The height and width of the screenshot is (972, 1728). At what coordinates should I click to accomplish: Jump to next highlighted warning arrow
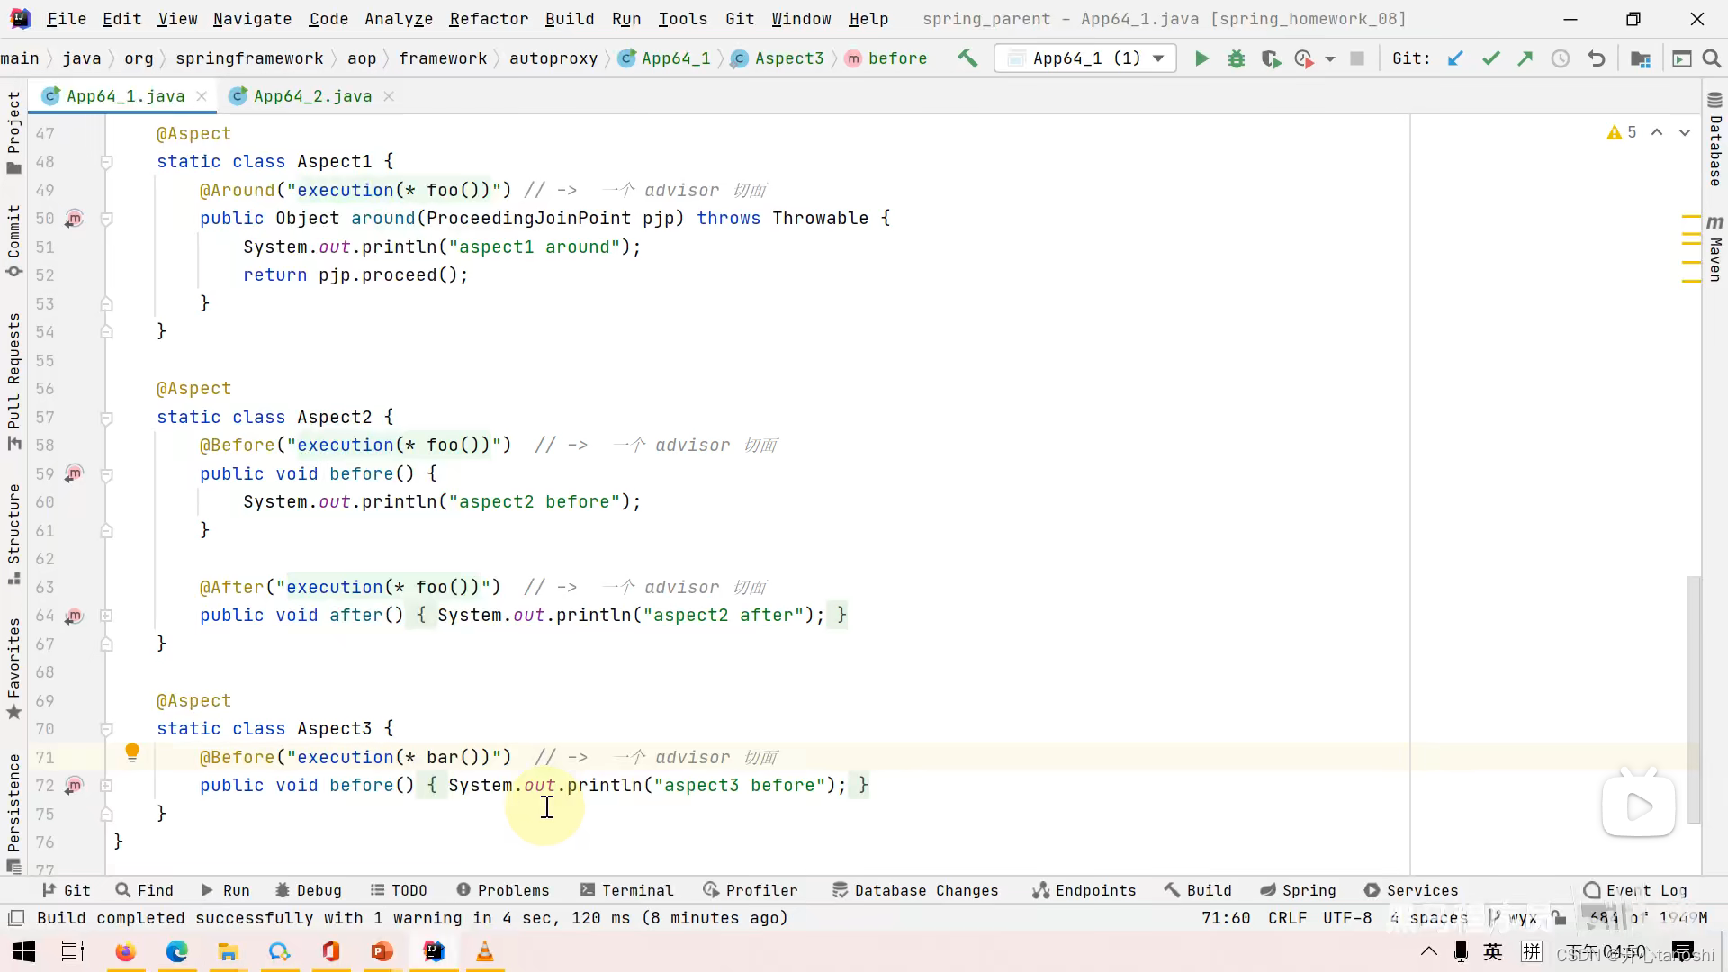point(1685,132)
